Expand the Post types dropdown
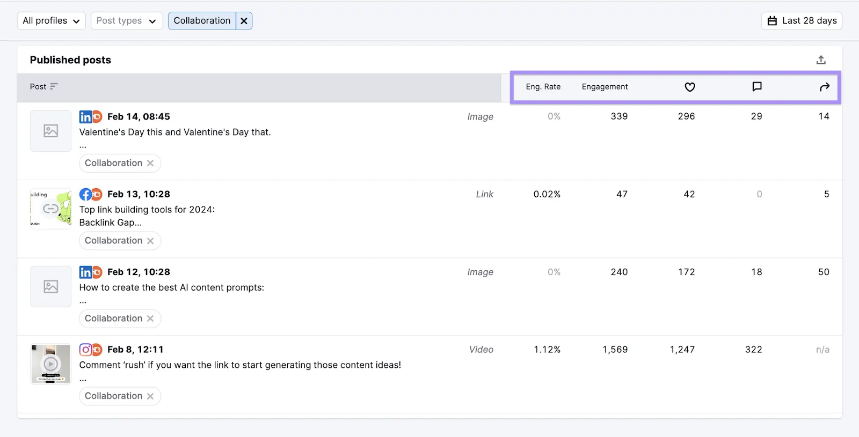This screenshot has width=859, height=437. click(x=126, y=21)
